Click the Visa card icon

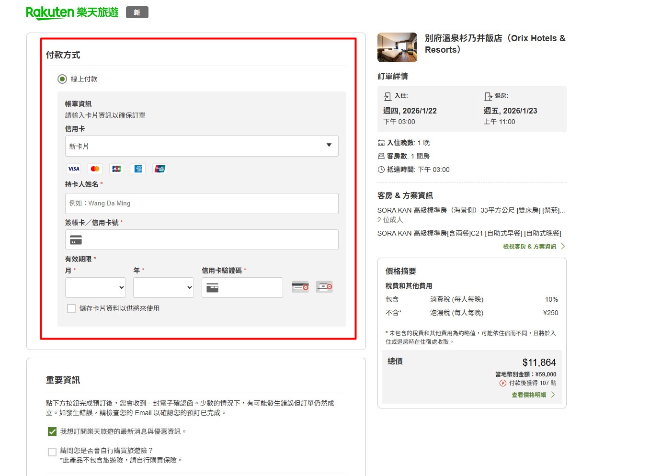click(x=74, y=169)
